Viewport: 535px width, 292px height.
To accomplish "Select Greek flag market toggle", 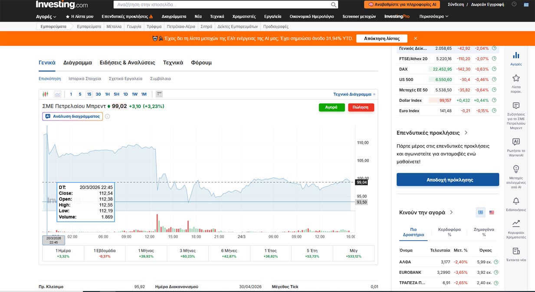I will 480,212.
